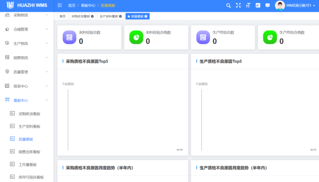Viewport: 319px width, 182px height.
Task: Switch to the 首页 tab
Action: click(x=62, y=17)
